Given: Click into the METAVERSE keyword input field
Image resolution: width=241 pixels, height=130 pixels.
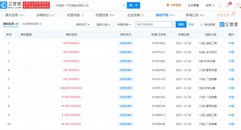Looking at the screenshot, I should (153, 25).
